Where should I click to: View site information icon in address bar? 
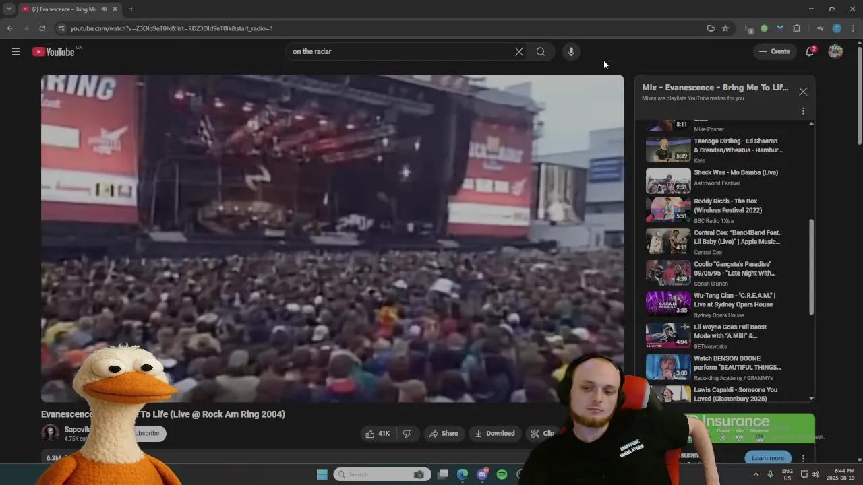coord(61,28)
